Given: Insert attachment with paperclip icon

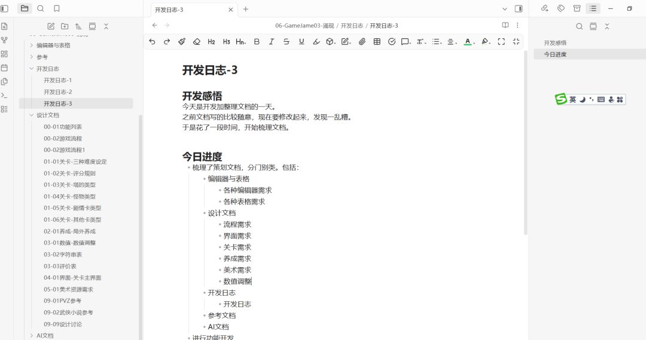Looking at the screenshot, I should click(x=362, y=42).
